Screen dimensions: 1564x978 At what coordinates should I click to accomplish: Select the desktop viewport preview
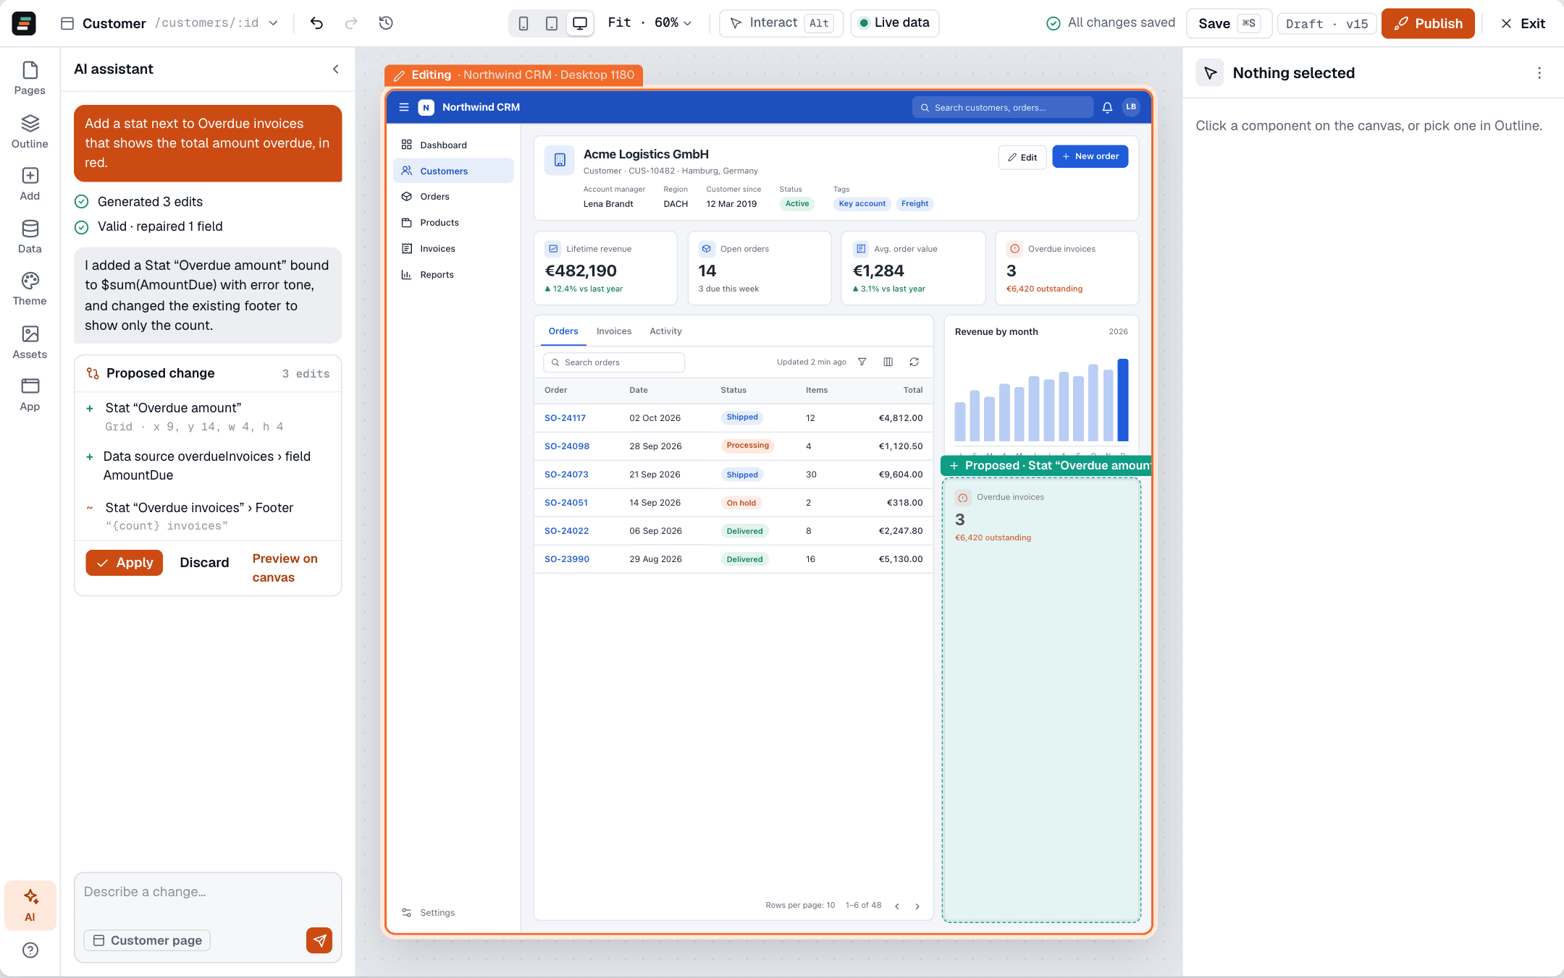580,23
